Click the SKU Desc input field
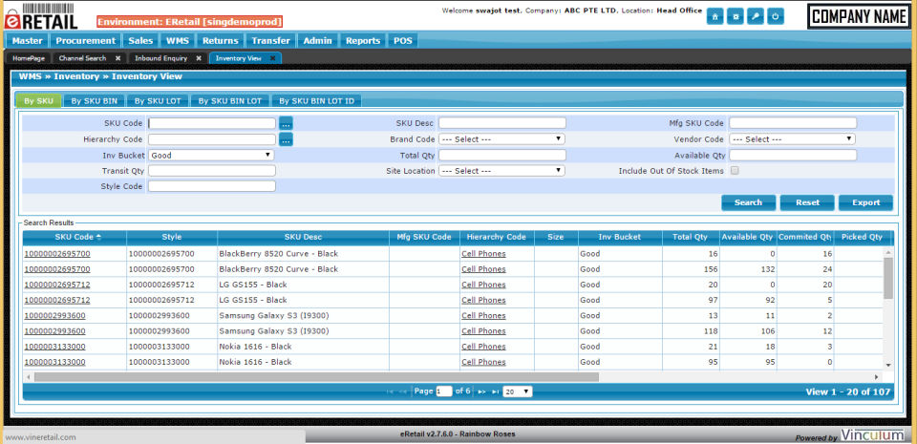The image size is (917, 444). coord(502,123)
